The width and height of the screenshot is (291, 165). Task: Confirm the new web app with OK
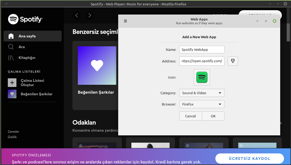pyautogui.click(x=213, y=116)
